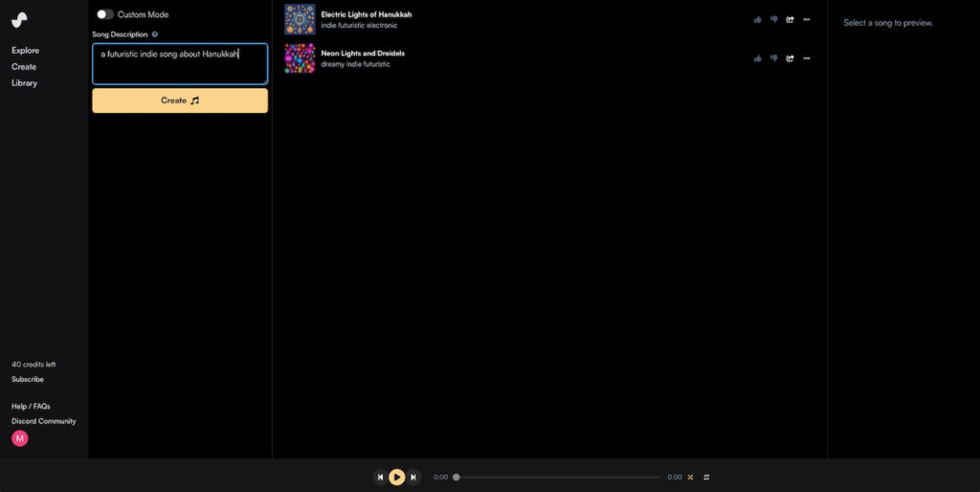Click the playback progress slider

tap(557, 477)
